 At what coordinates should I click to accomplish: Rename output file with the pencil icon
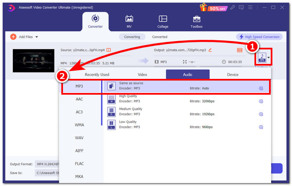coord(210,50)
